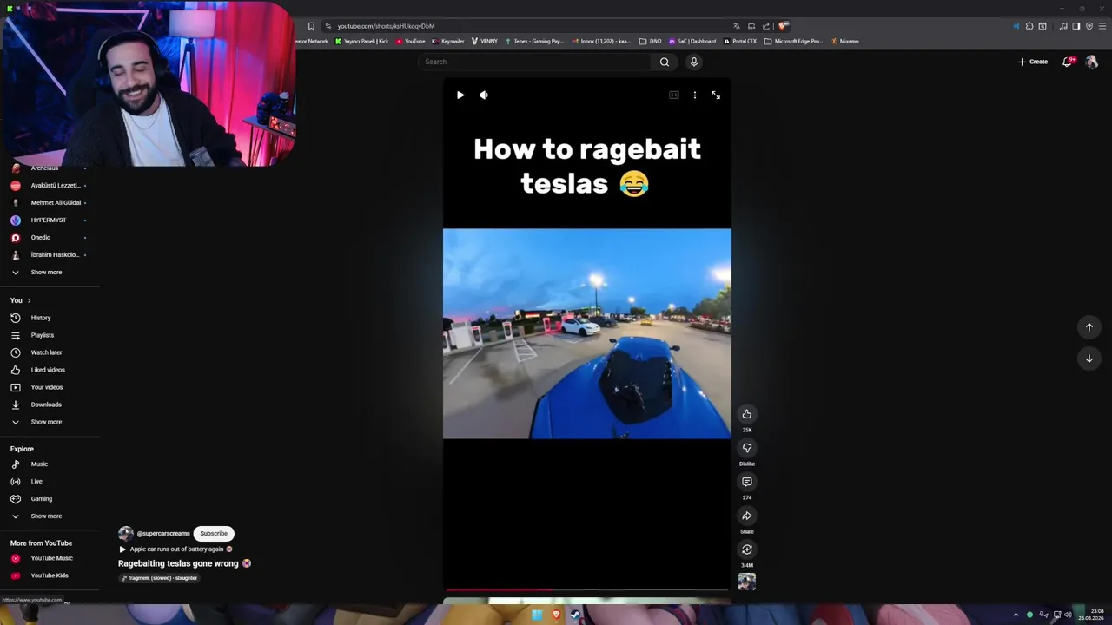Open the Brave Shields icon
The width and height of the screenshot is (1112, 625).
tap(784, 26)
